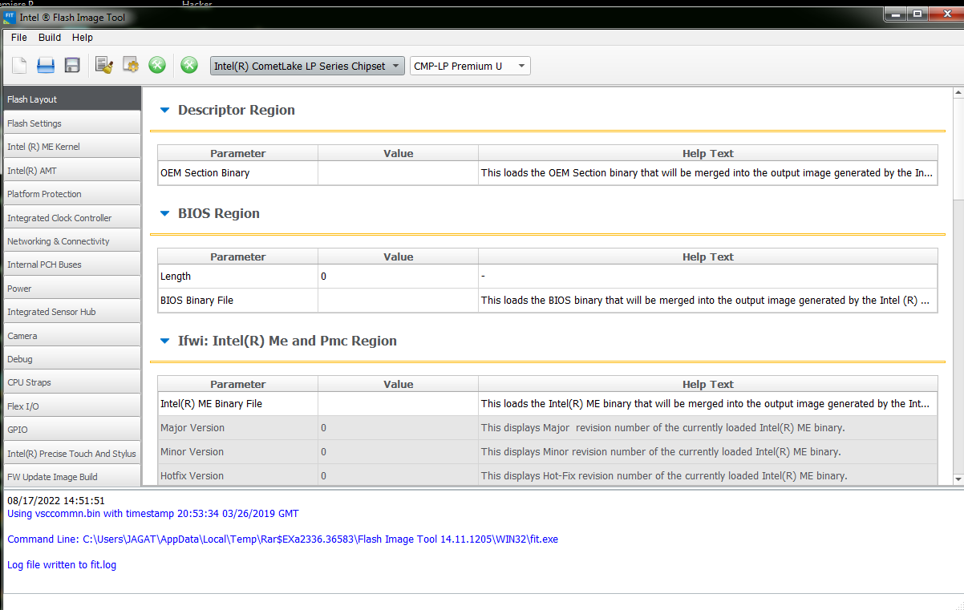Image resolution: width=964 pixels, height=610 pixels.
Task: Click the OEM Section Binary parameter name
Action: pyautogui.click(x=205, y=173)
